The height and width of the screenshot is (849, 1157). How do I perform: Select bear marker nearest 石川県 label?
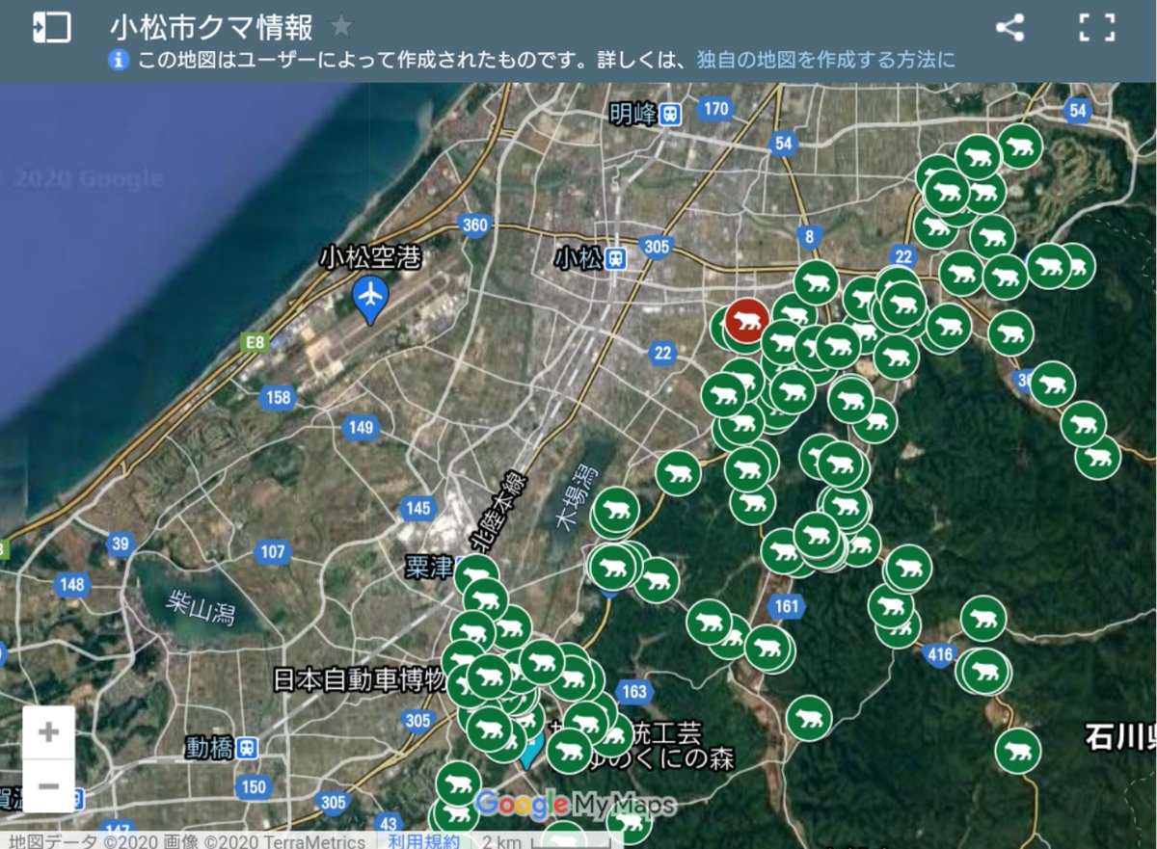pos(1018,751)
